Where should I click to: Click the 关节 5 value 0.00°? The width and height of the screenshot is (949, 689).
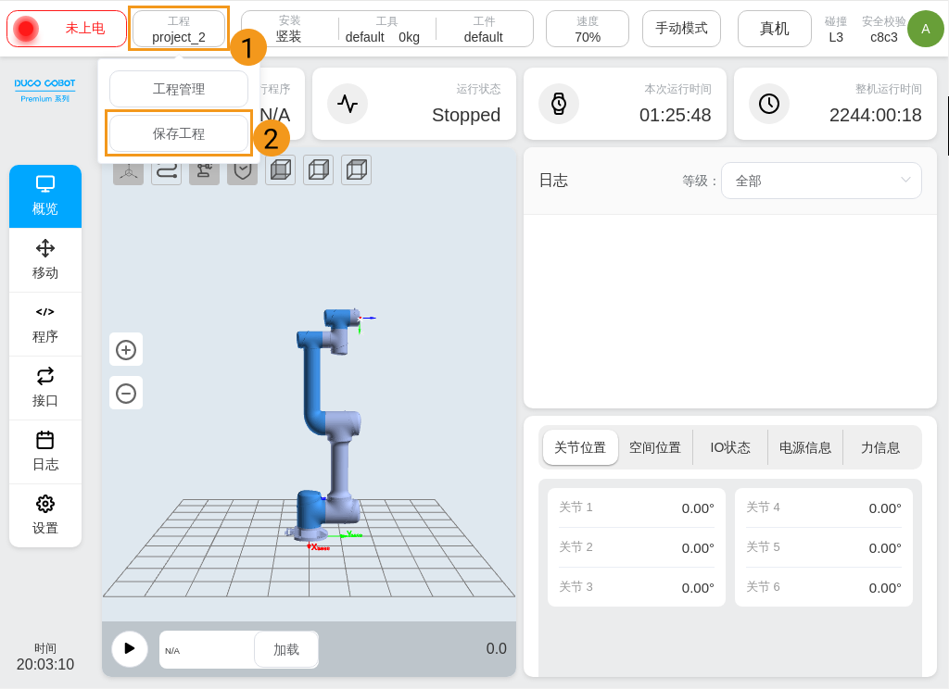[x=885, y=548]
